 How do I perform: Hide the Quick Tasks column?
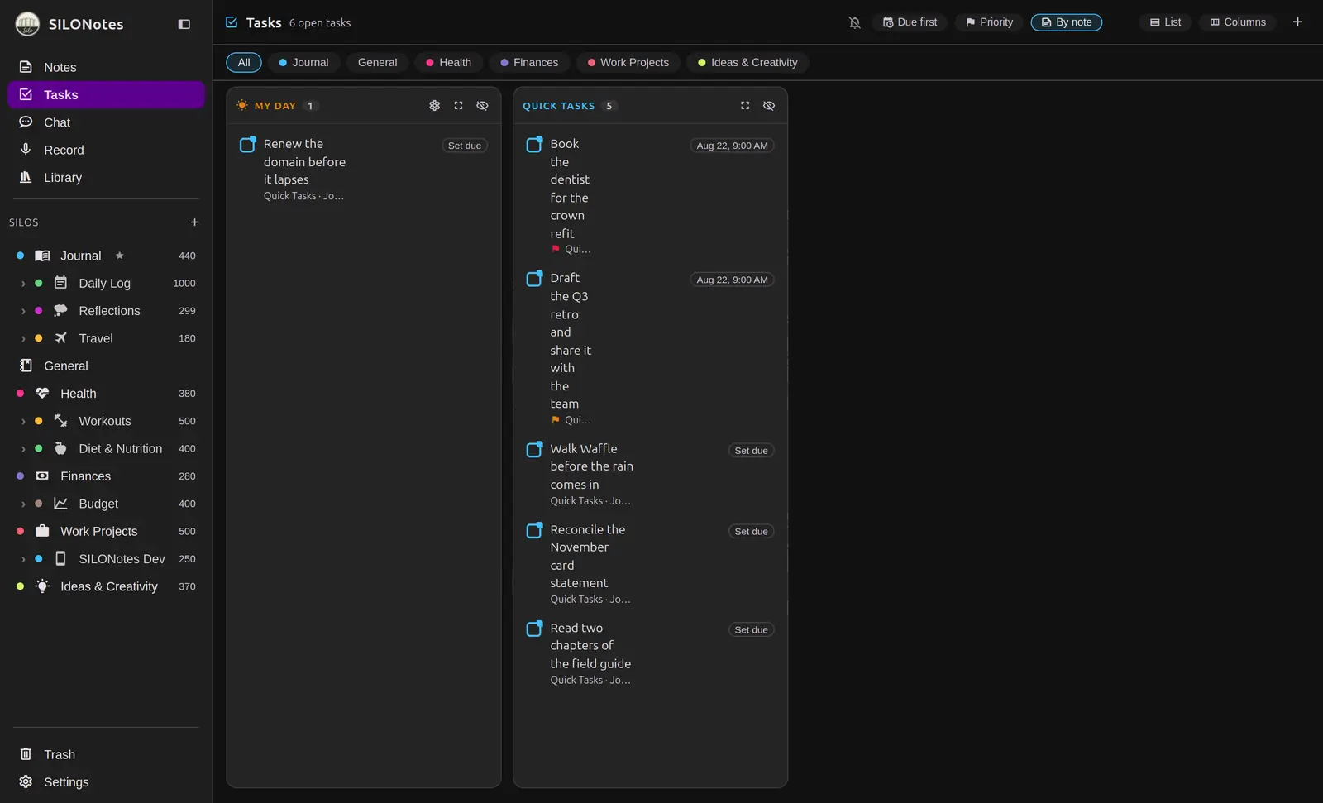(x=769, y=106)
